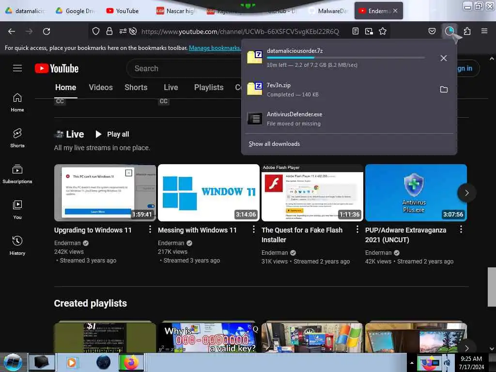This screenshot has height=372, width=496.
Task: Open Messing with Windows 11 thumbnail
Action: click(x=209, y=193)
